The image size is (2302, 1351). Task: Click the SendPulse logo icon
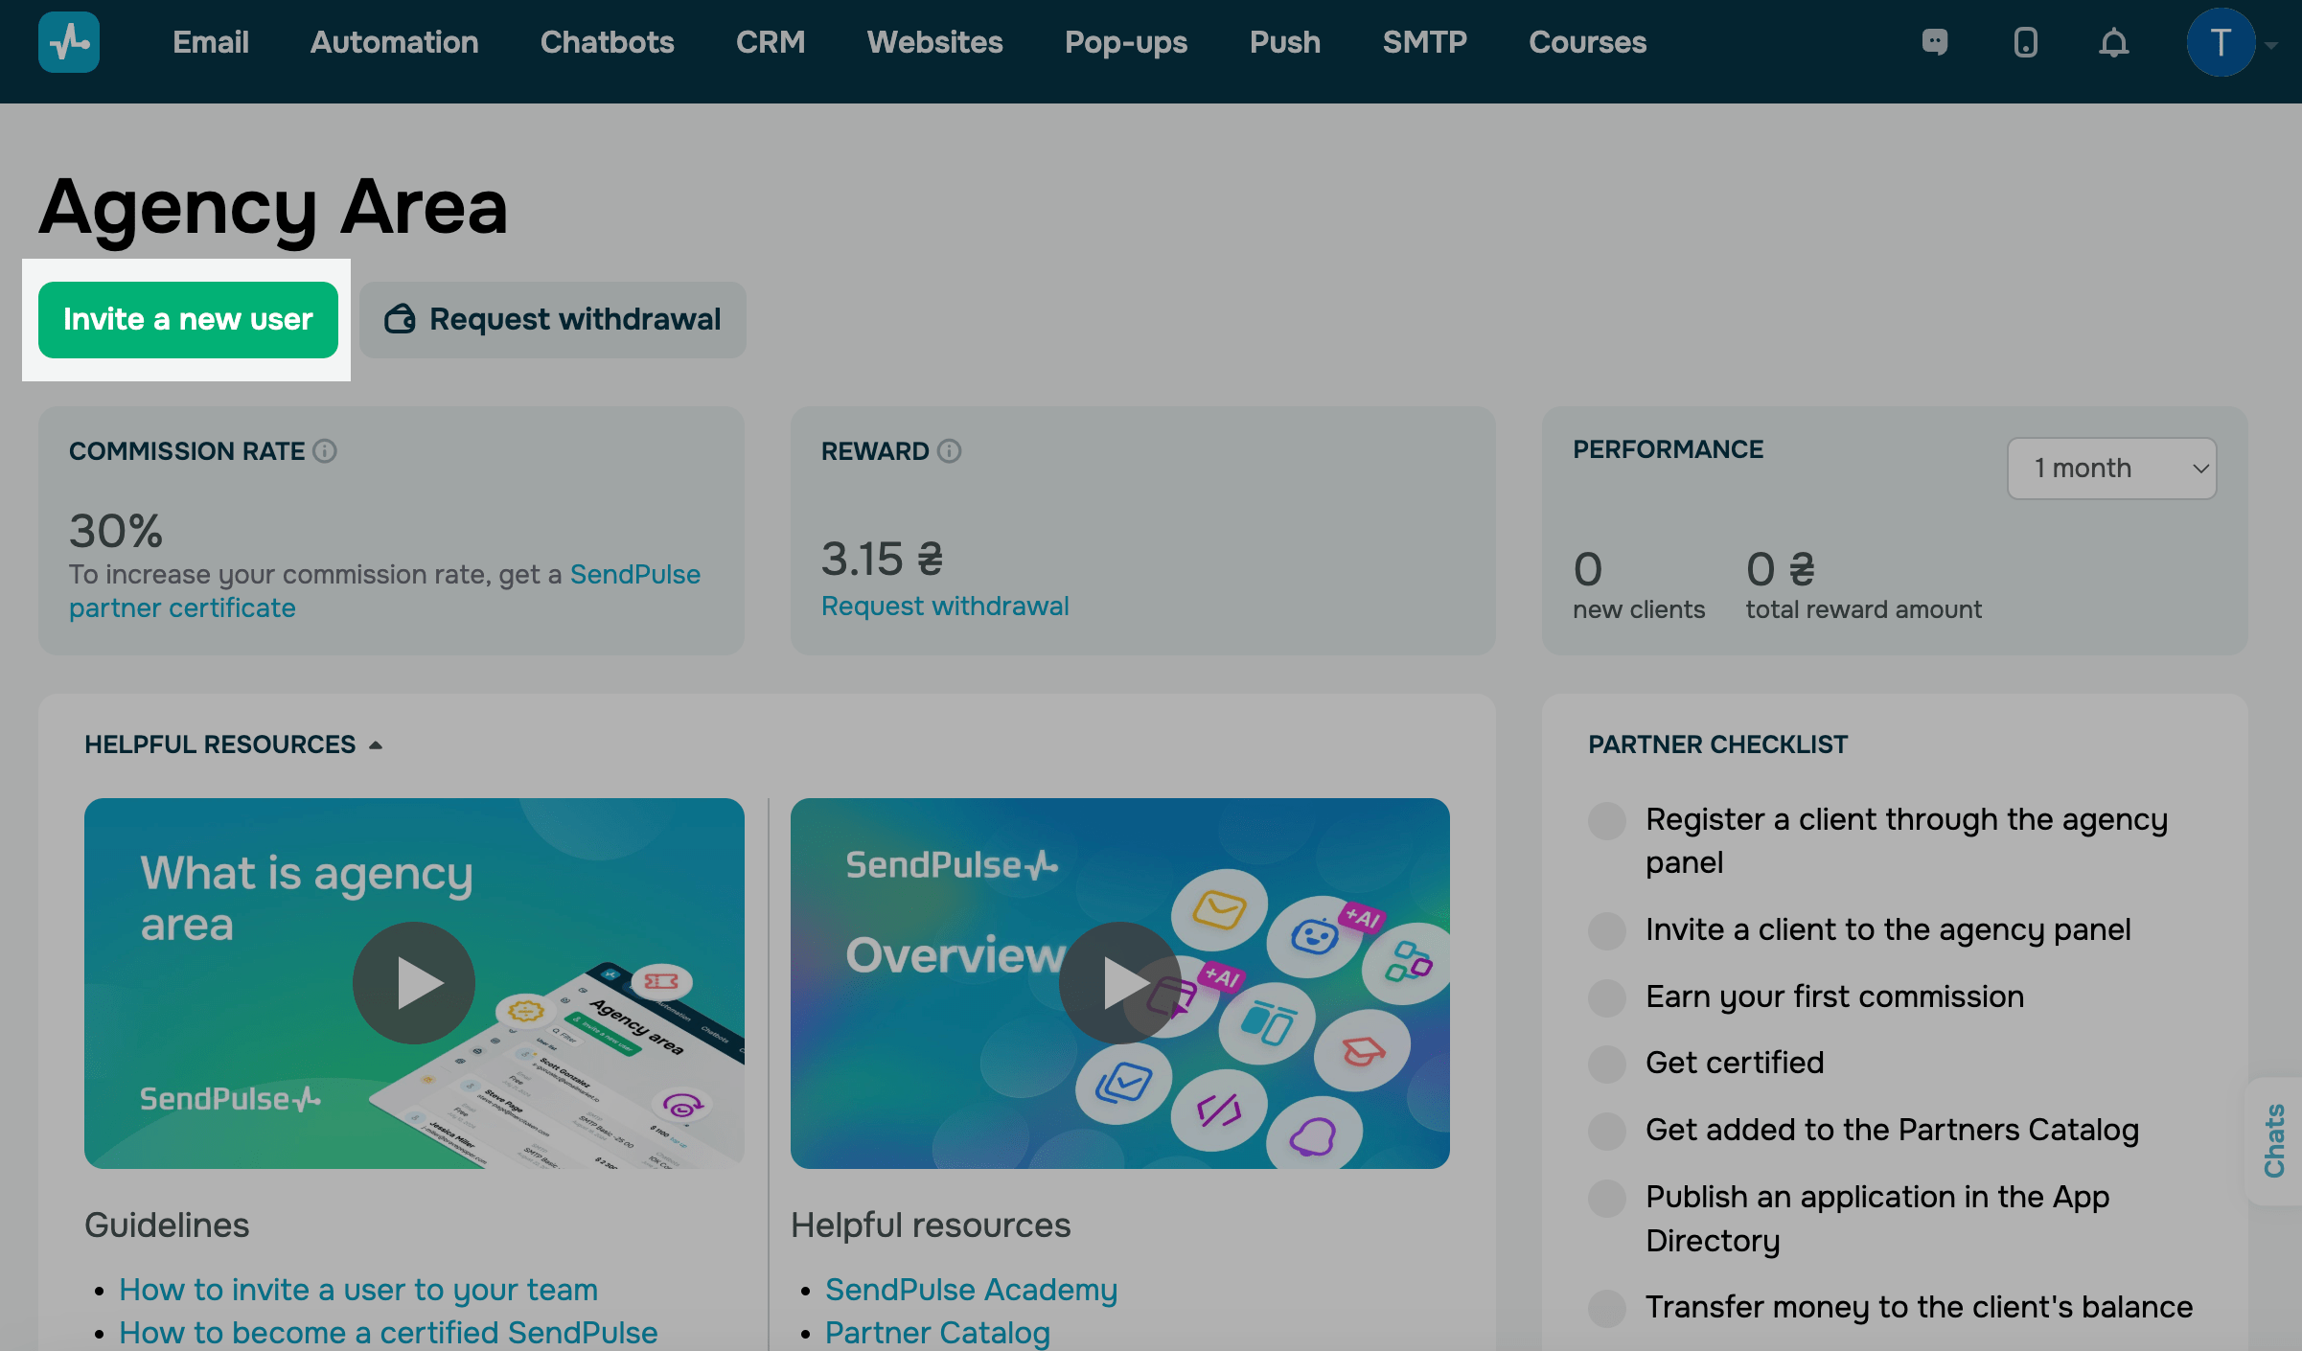pos(68,42)
